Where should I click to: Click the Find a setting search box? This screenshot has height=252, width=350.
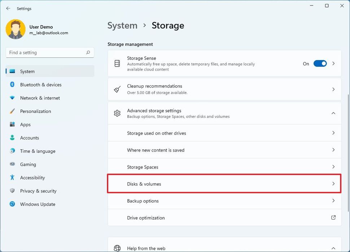(49, 52)
